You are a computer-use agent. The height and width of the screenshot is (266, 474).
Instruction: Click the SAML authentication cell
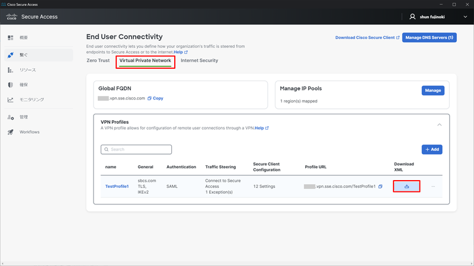click(x=172, y=186)
